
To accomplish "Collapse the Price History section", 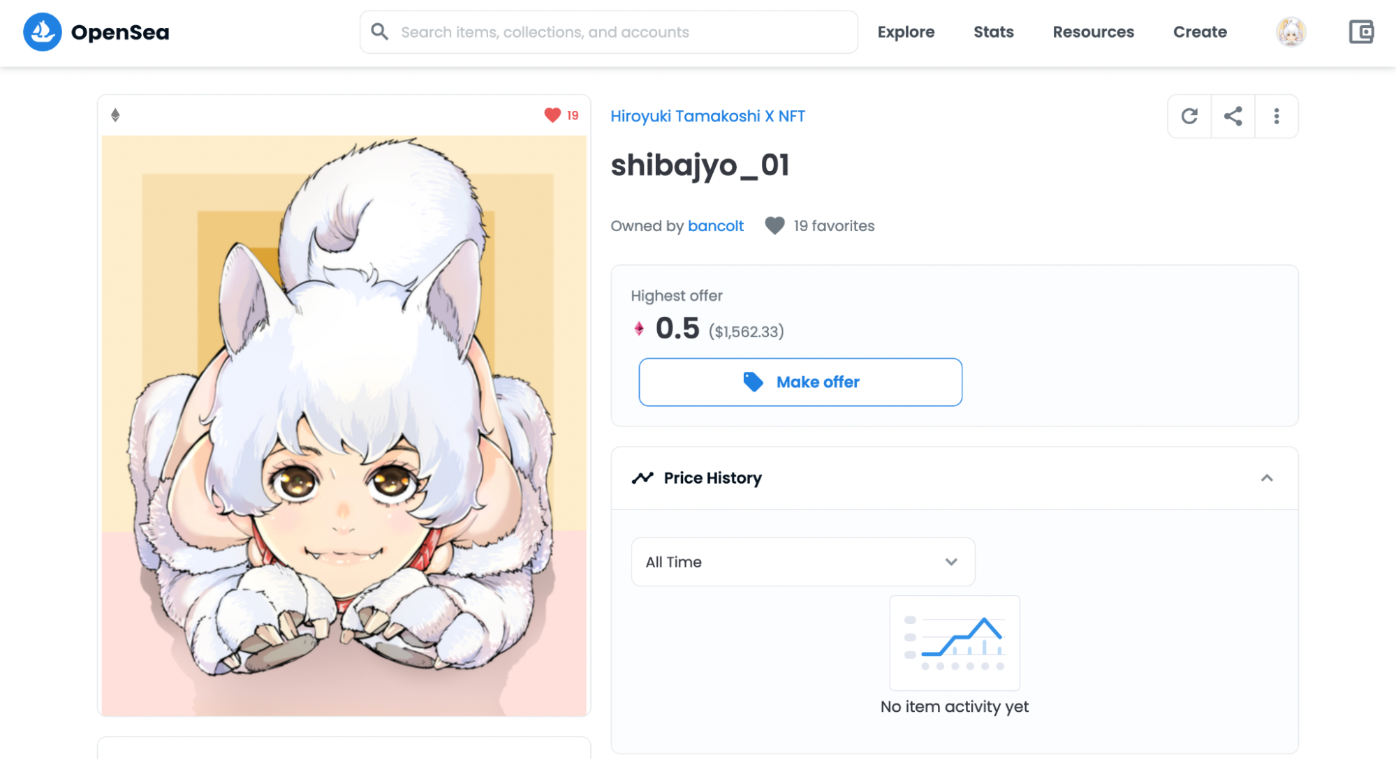I will click(x=1267, y=478).
